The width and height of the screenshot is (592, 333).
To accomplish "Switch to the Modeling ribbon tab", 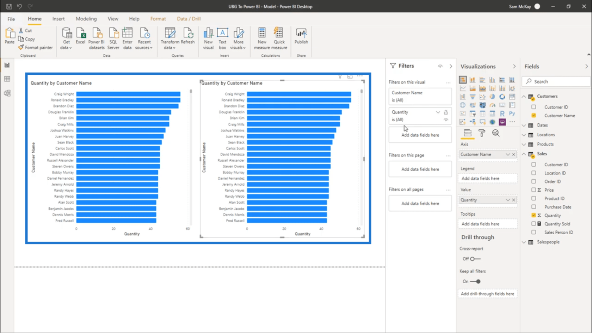I will click(x=86, y=19).
